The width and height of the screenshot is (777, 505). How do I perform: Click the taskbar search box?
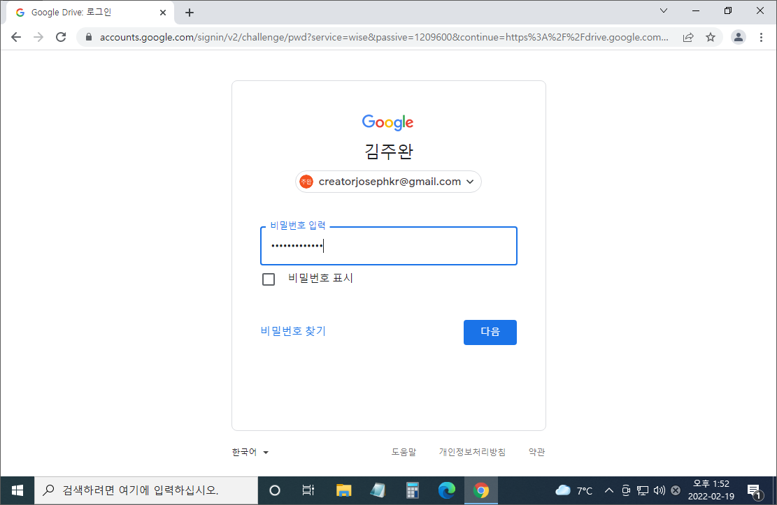(146, 490)
